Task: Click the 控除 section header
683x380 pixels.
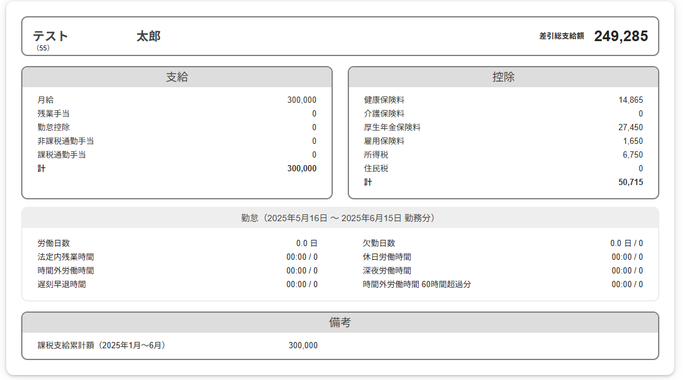Action: point(503,77)
